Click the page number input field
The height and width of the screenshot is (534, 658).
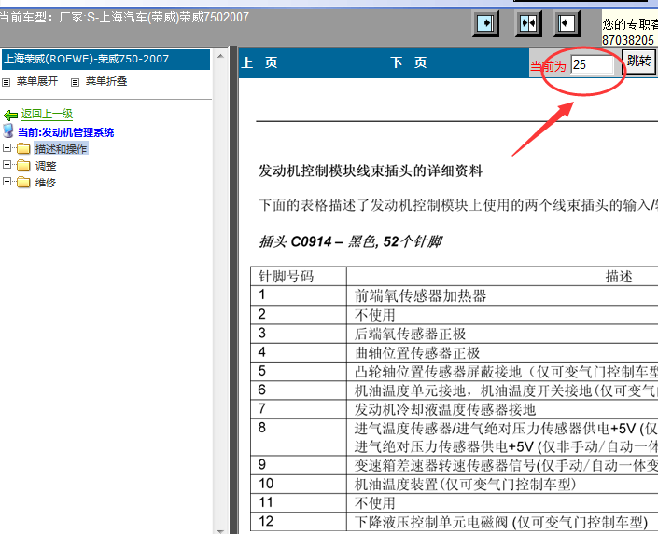592,64
